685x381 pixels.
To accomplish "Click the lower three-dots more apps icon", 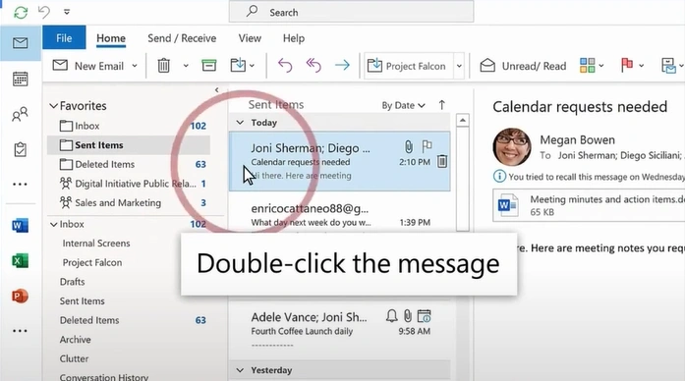I will tap(20, 331).
